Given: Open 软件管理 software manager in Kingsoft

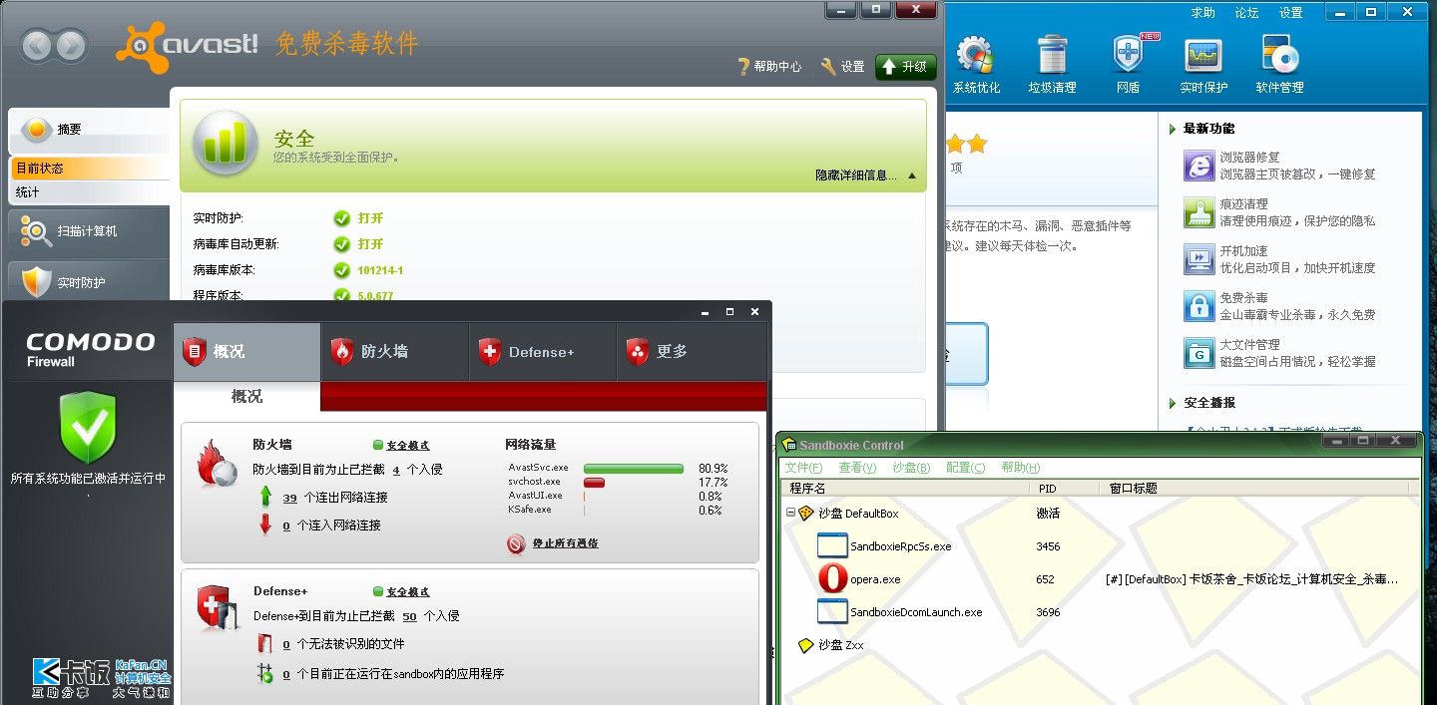Looking at the screenshot, I should coord(1279,65).
